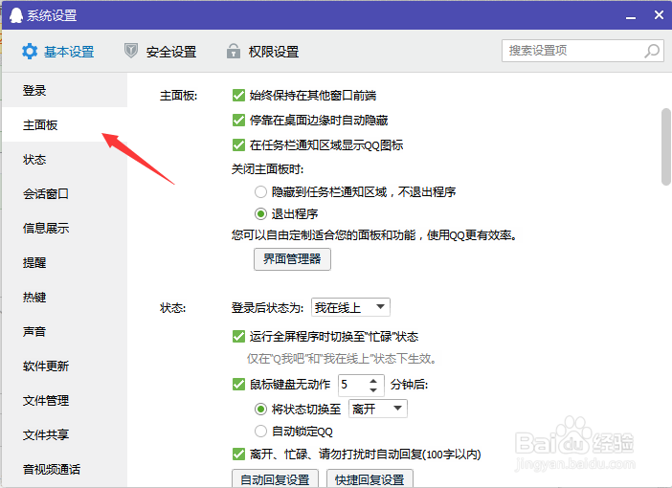This screenshot has width=672, height=488.
Task: Open the 基本设置 tab
Action: (x=57, y=52)
